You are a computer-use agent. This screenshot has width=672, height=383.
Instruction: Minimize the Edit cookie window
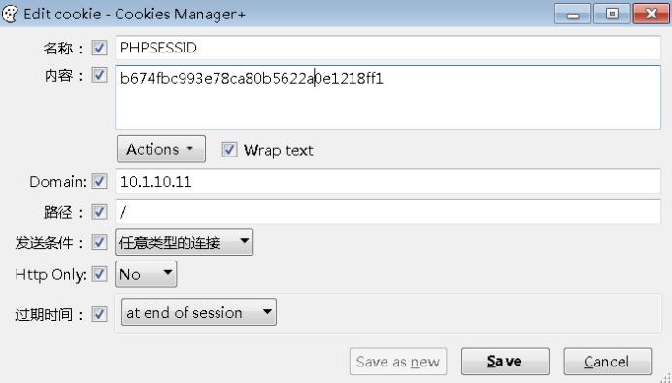(x=573, y=14)
